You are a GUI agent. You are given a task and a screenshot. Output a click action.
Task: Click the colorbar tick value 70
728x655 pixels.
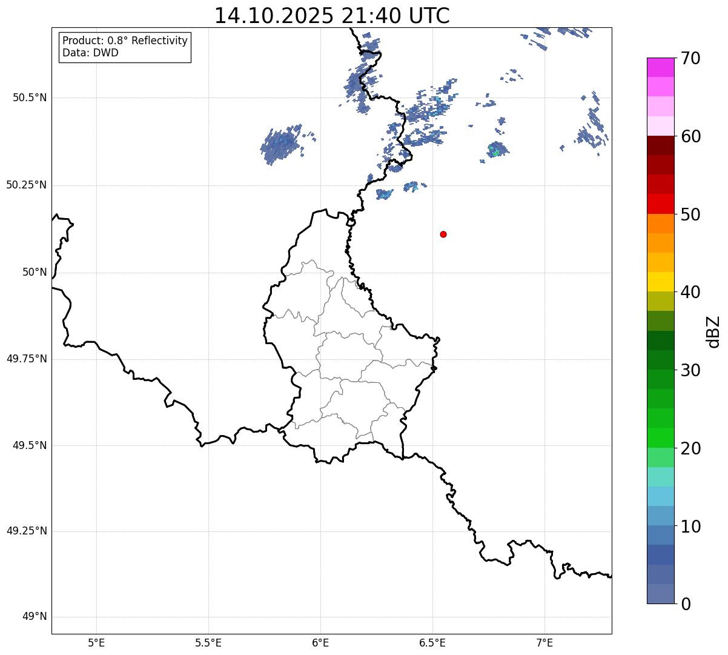click(x=690, y=59)
